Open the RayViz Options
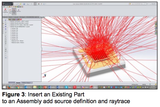 click(19, 11)
